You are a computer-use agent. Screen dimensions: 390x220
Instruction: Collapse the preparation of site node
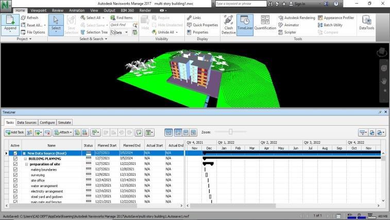[27, 164]
